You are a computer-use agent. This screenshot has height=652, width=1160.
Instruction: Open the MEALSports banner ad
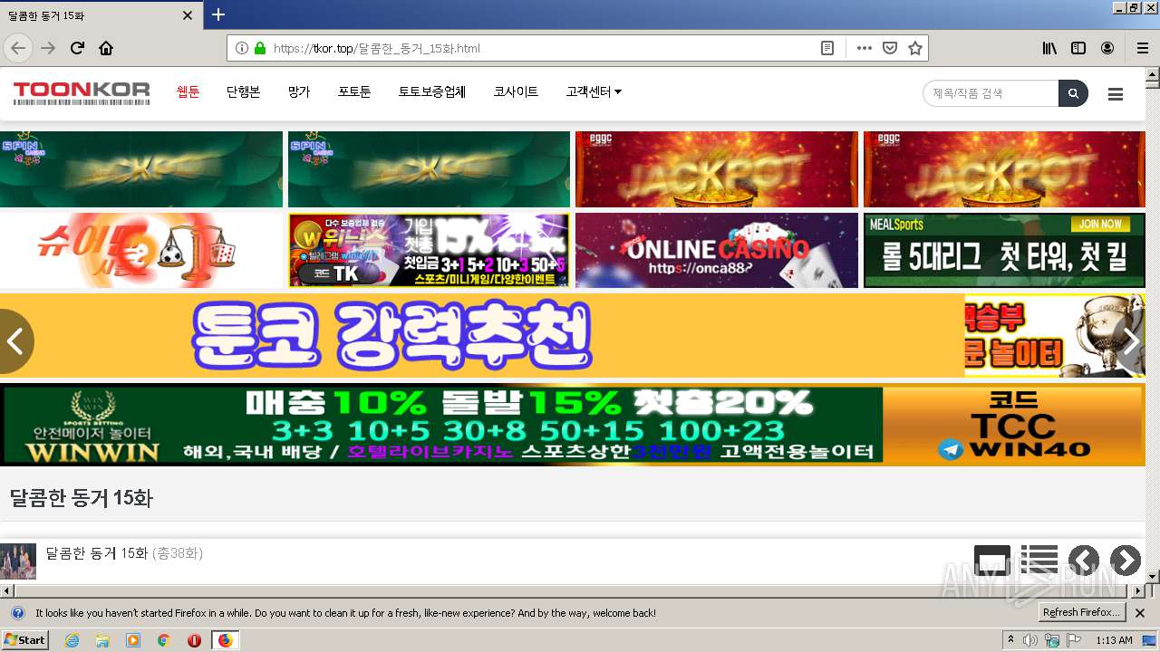(1004, 250)
